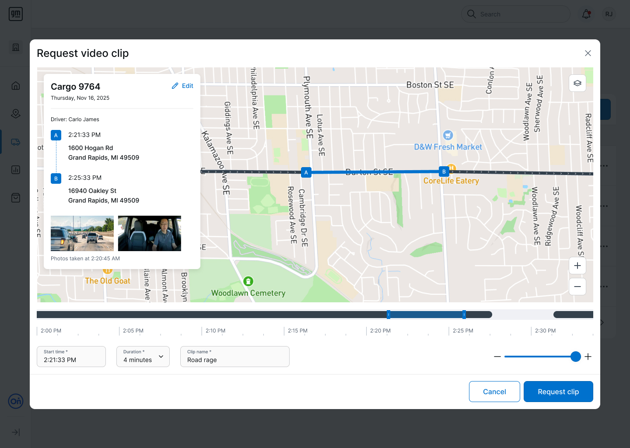This screenshot has height=448, width=630.
Task: Open the driver-facing camera photo thumbnail
Action: (150, 233)
